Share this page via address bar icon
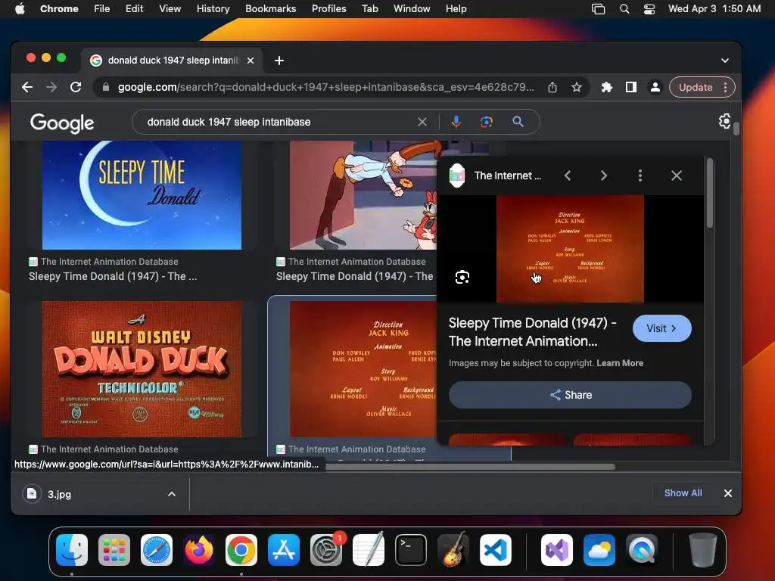775x581 pixels. [x=552, y=88]
